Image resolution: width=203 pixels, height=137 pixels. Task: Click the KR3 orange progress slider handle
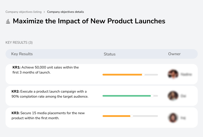point(132,116)
